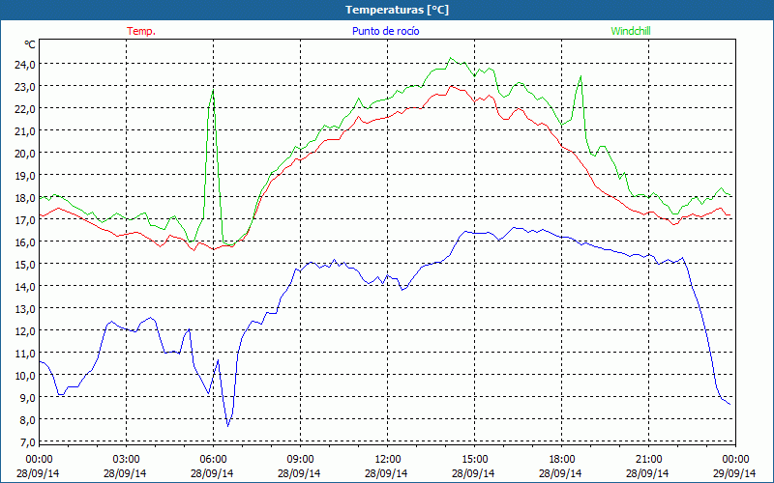Click the '09:00' x-axis time label

[x=300, y=460]
